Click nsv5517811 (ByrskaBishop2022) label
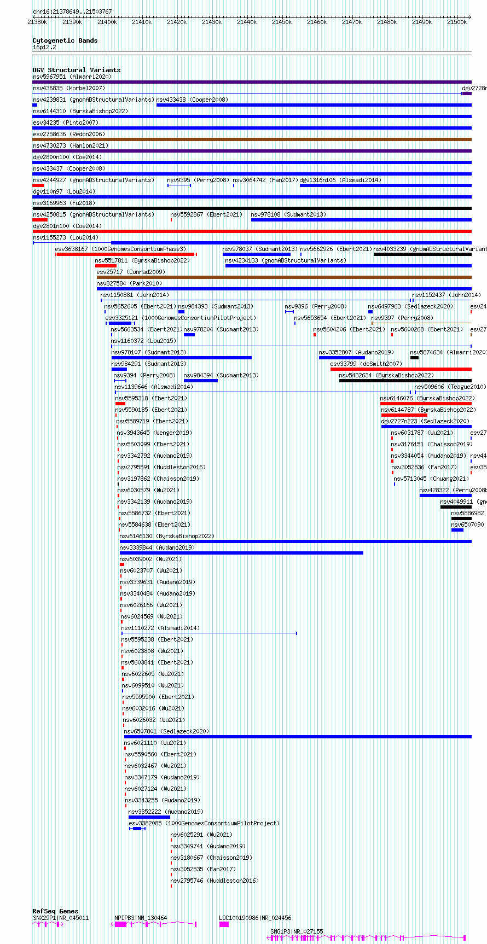 pyautogui.click(x=142, y=260)
